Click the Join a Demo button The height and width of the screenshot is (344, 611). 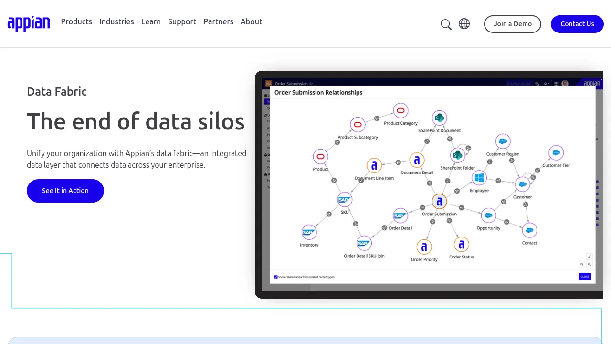pos(513,24)
